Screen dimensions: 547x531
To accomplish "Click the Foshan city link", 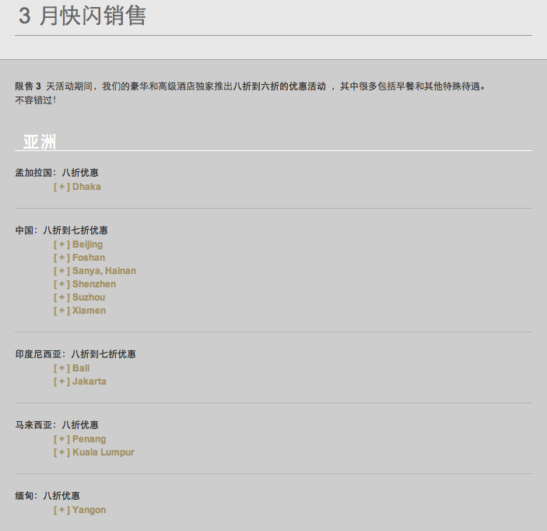I will pyautogui.click(x=89, y=258).
